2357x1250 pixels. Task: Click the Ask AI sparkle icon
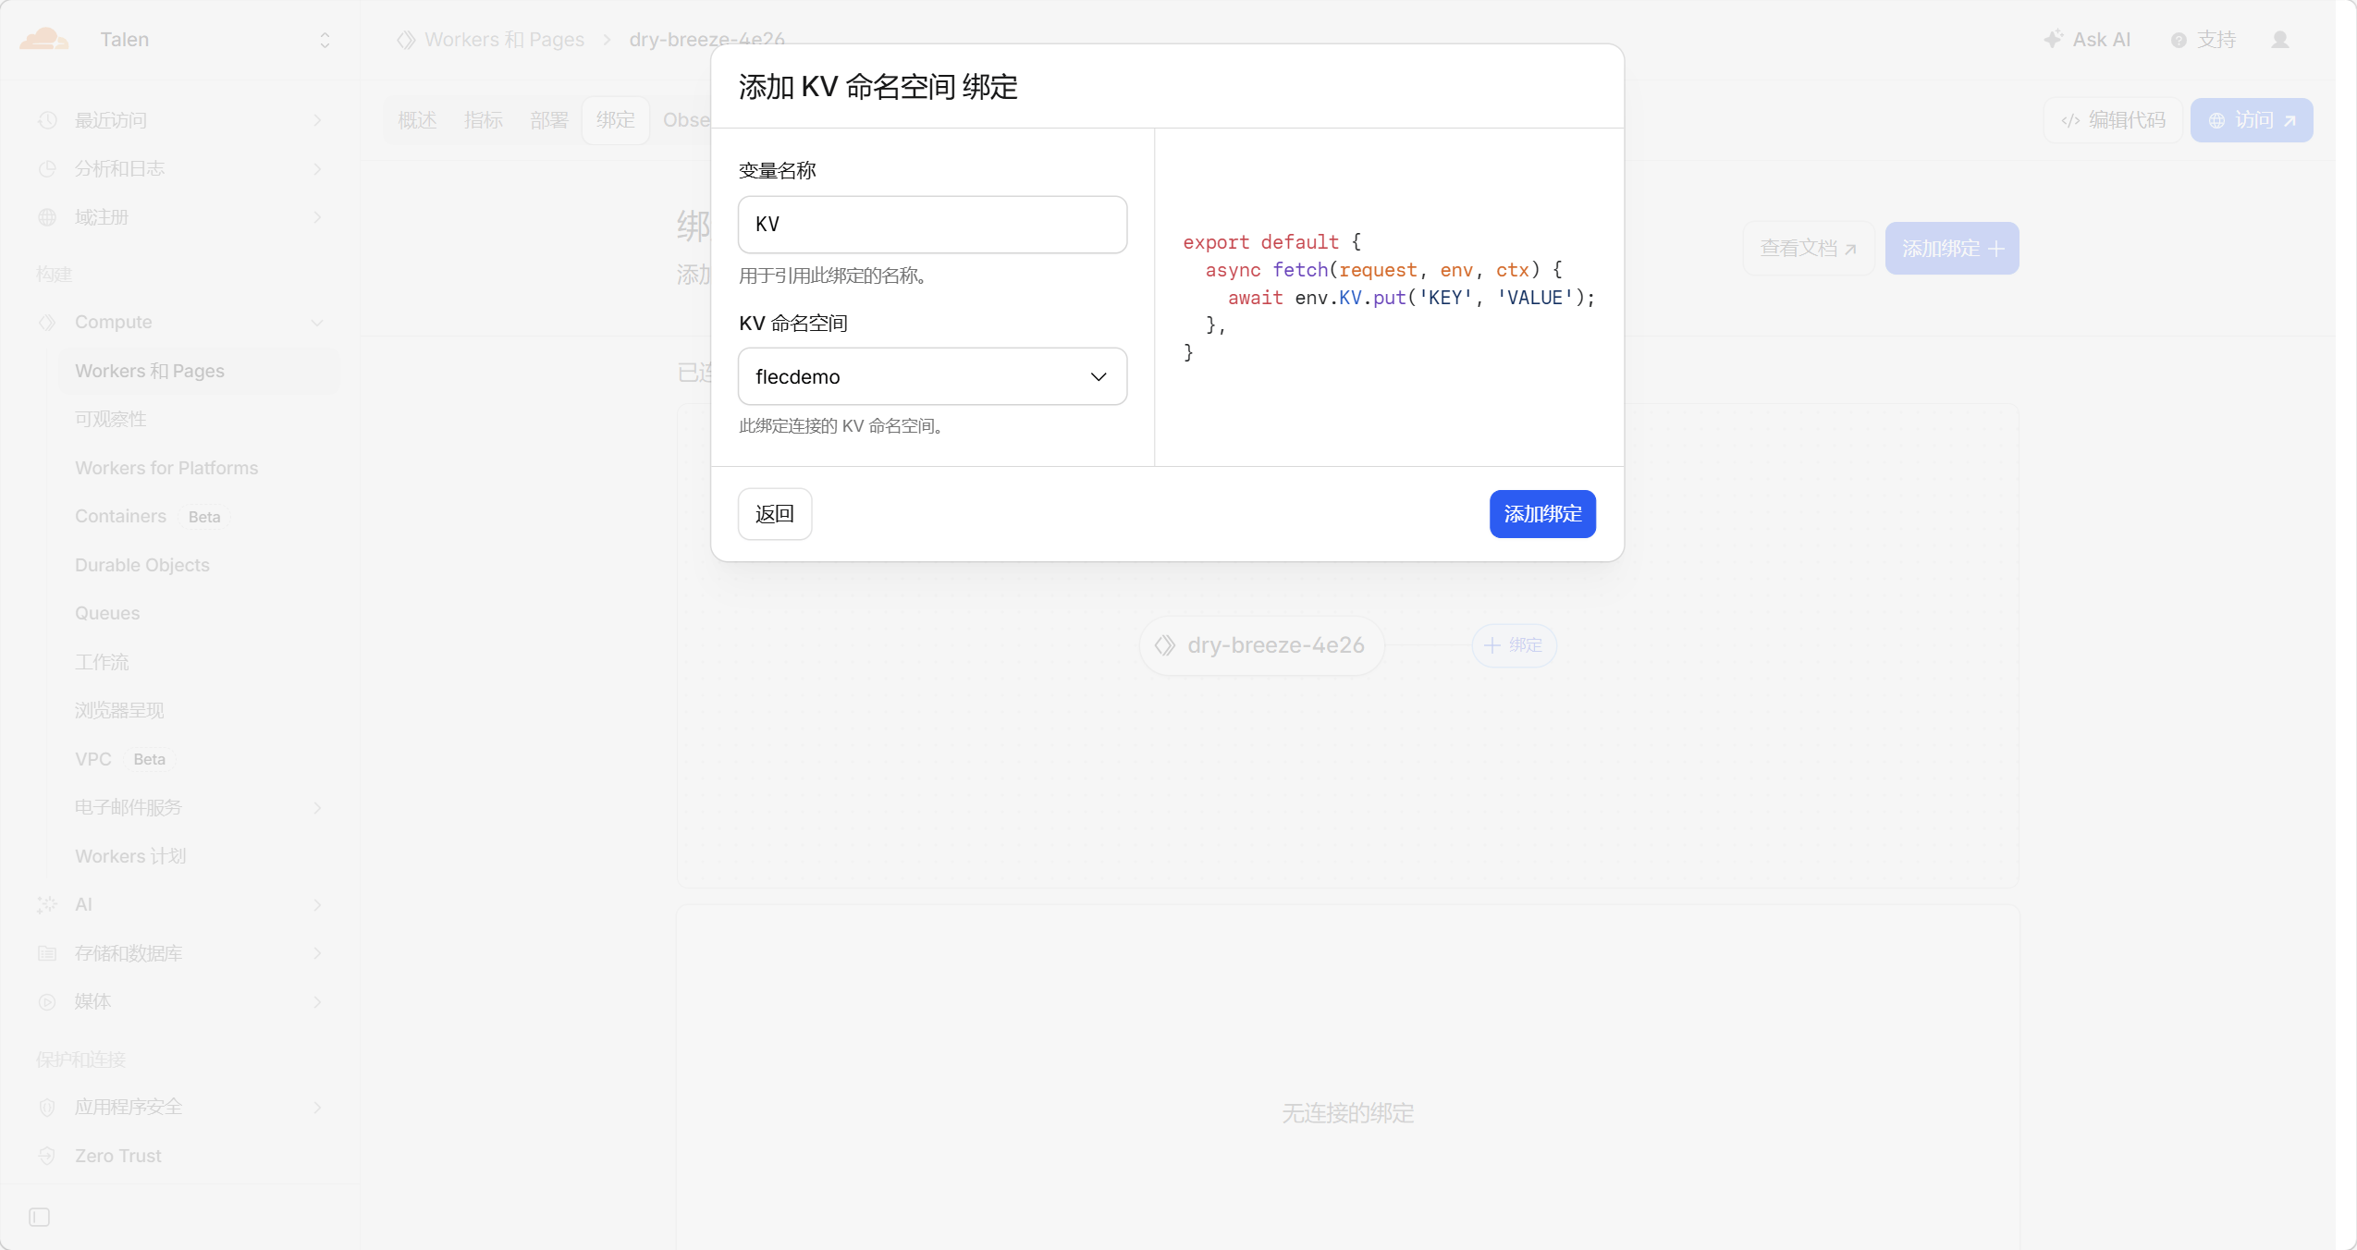[x=2053, y=39]
